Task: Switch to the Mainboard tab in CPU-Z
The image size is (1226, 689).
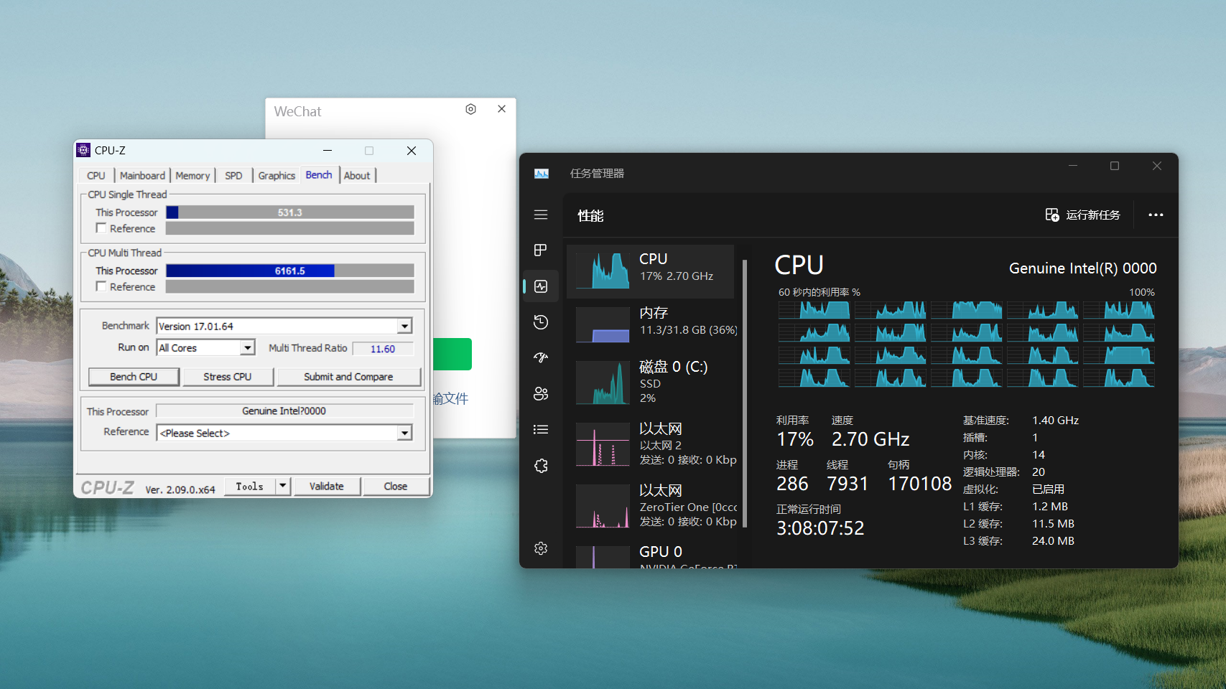Action: click(x=142, y=176)
